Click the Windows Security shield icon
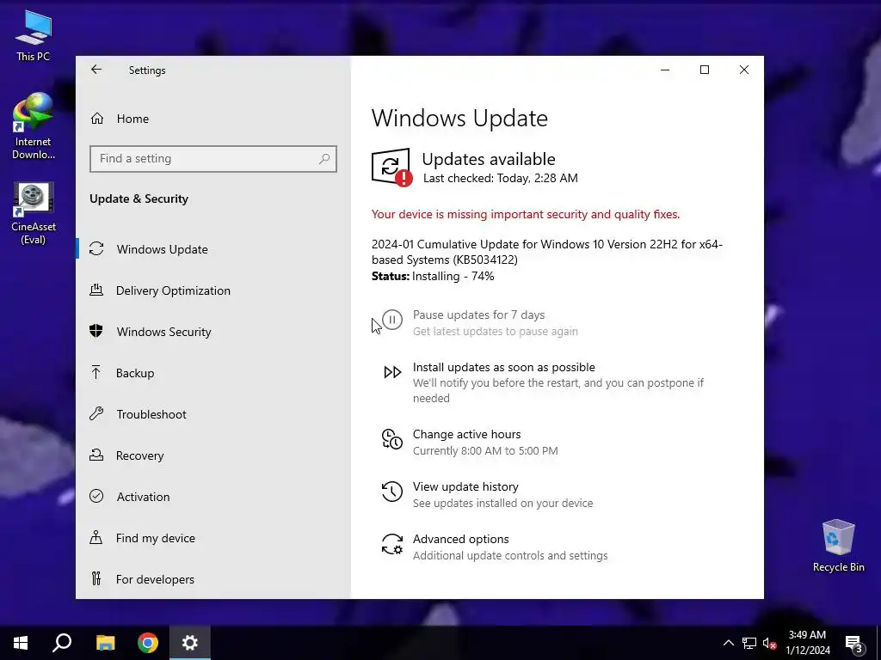This screenshot has height=660, width=881. coord(96,331)
